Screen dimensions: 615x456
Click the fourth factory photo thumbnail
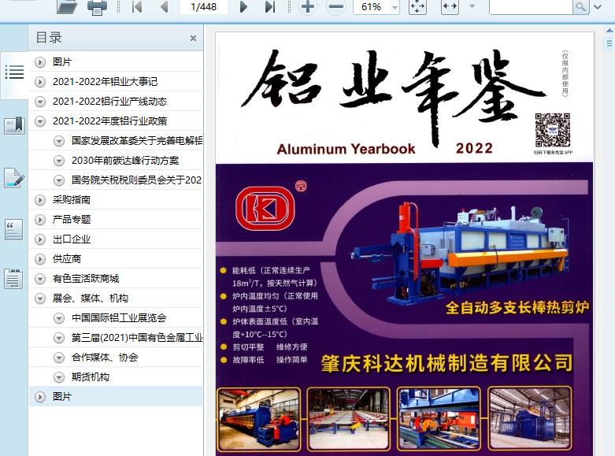tap(529, 419)
